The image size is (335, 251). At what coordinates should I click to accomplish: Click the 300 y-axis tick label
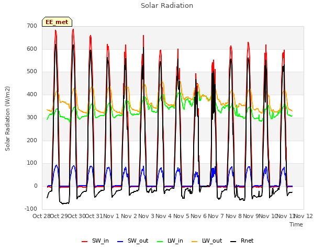pyautogui.click(x=32, y=117)
